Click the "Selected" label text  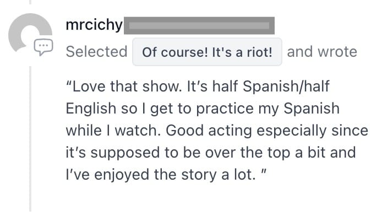96,52
